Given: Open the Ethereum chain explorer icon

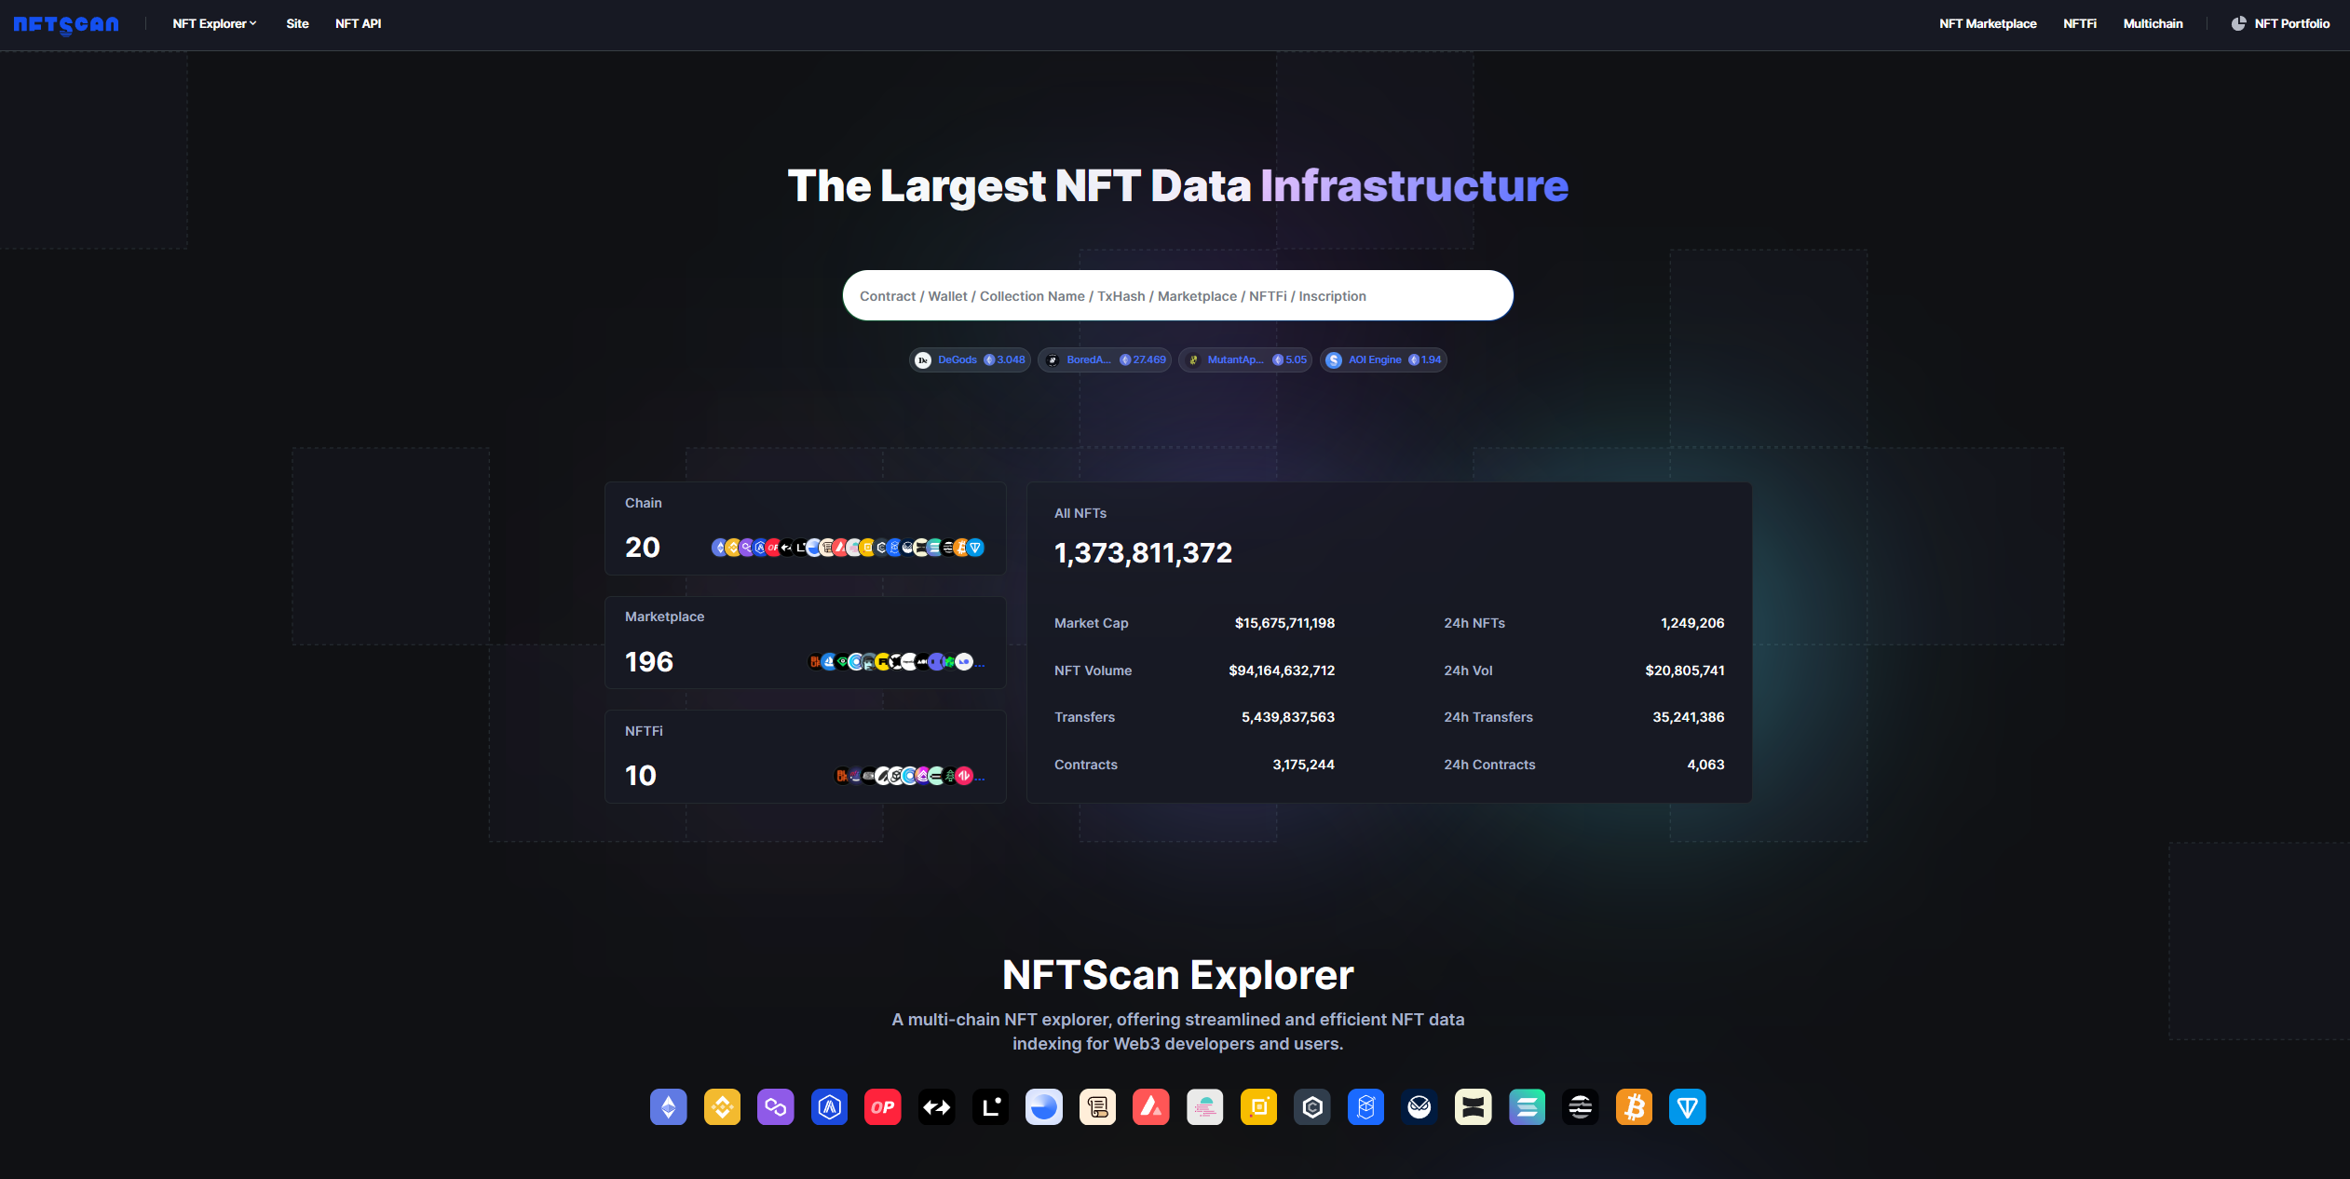Looking at the screenshot, I should [x=668, y=1107].
